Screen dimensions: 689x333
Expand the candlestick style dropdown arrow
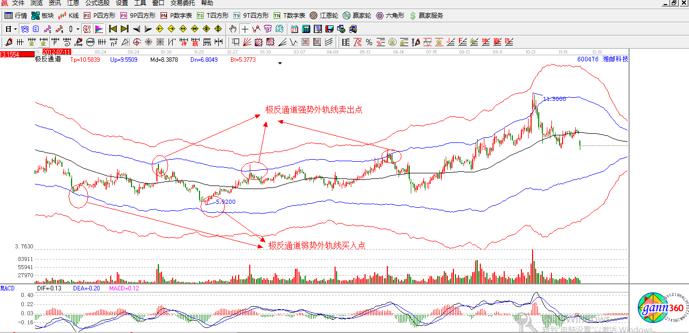(78, 29)
